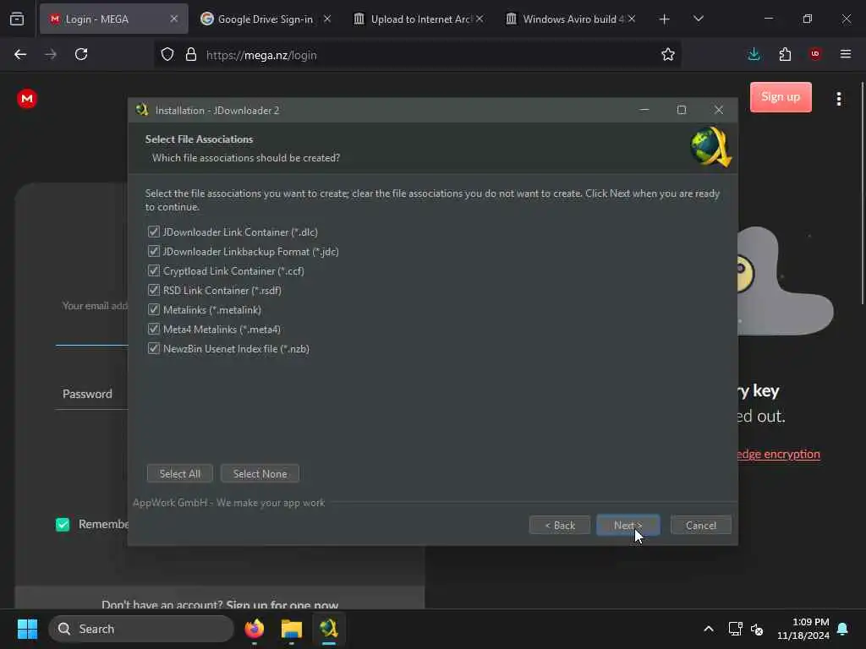
Task: Switch to Upload to Internet Archive tab
Action: 419,19
